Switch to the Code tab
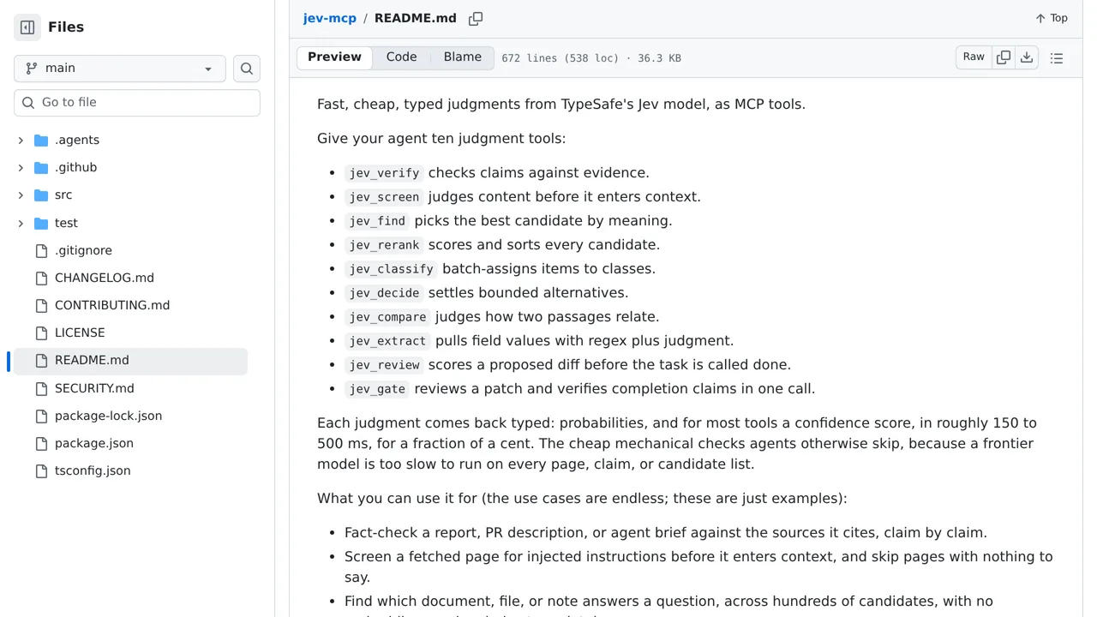Image resolution: width=1097 pixels, height=617 pixels. coord(401,57)
